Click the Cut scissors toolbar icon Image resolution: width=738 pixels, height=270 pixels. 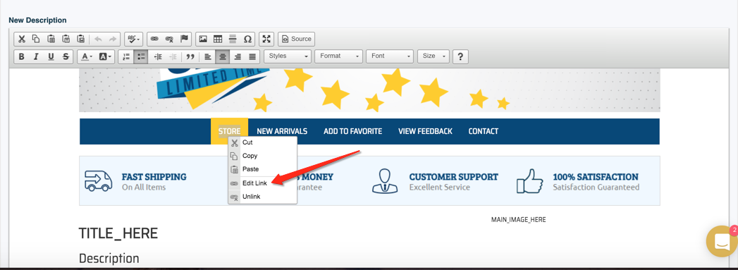pyautogui.click(x=21, y=39)
